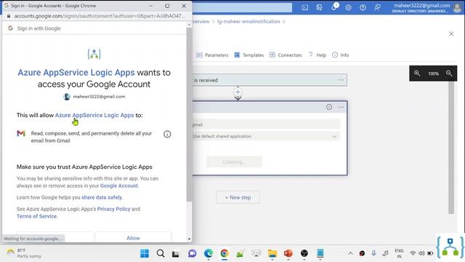Open Connectors in the designer toolbar

point(286,55)
